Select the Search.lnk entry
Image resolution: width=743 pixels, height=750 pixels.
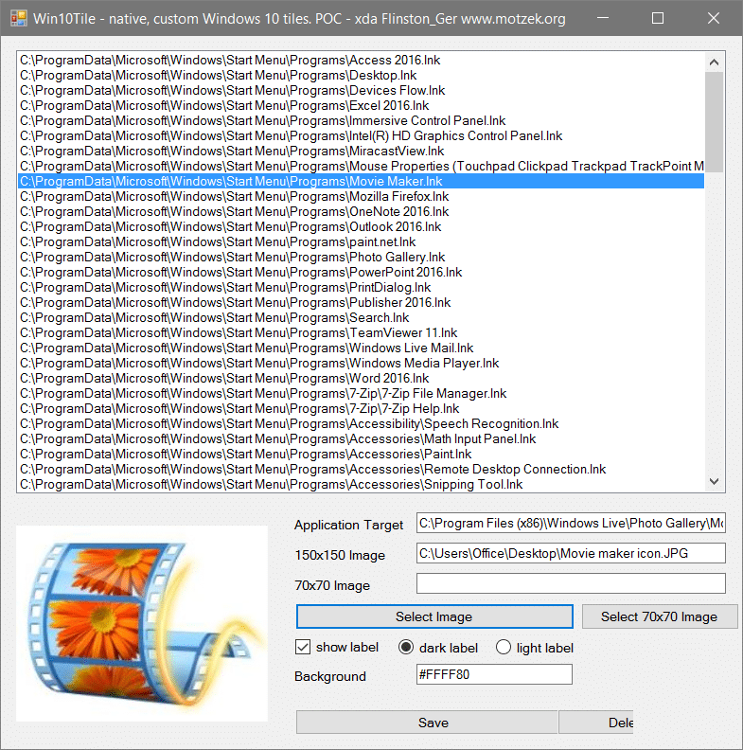pyautogui.click(x=361, y=317)
